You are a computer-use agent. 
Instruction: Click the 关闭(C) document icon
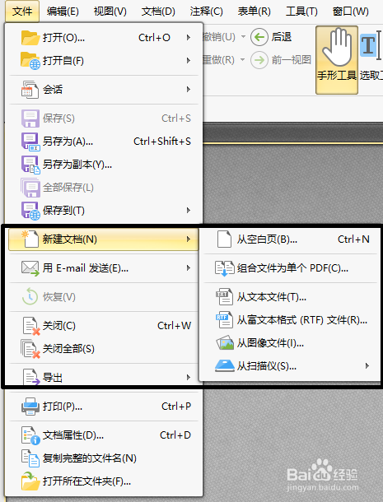click(x=31, y=326)
